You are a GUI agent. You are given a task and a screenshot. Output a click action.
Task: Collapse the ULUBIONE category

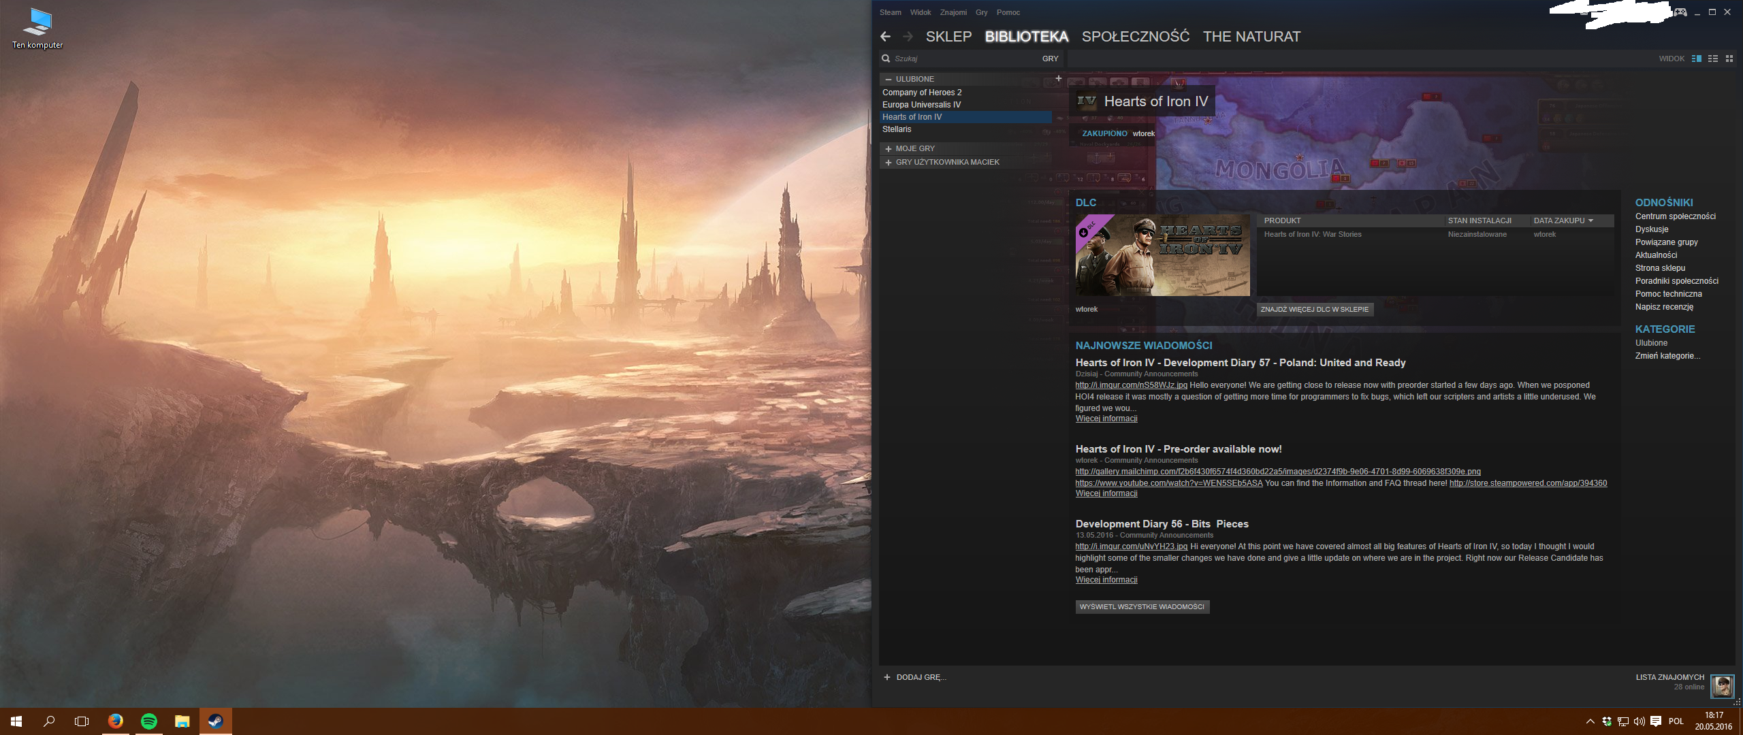(888, 80)
